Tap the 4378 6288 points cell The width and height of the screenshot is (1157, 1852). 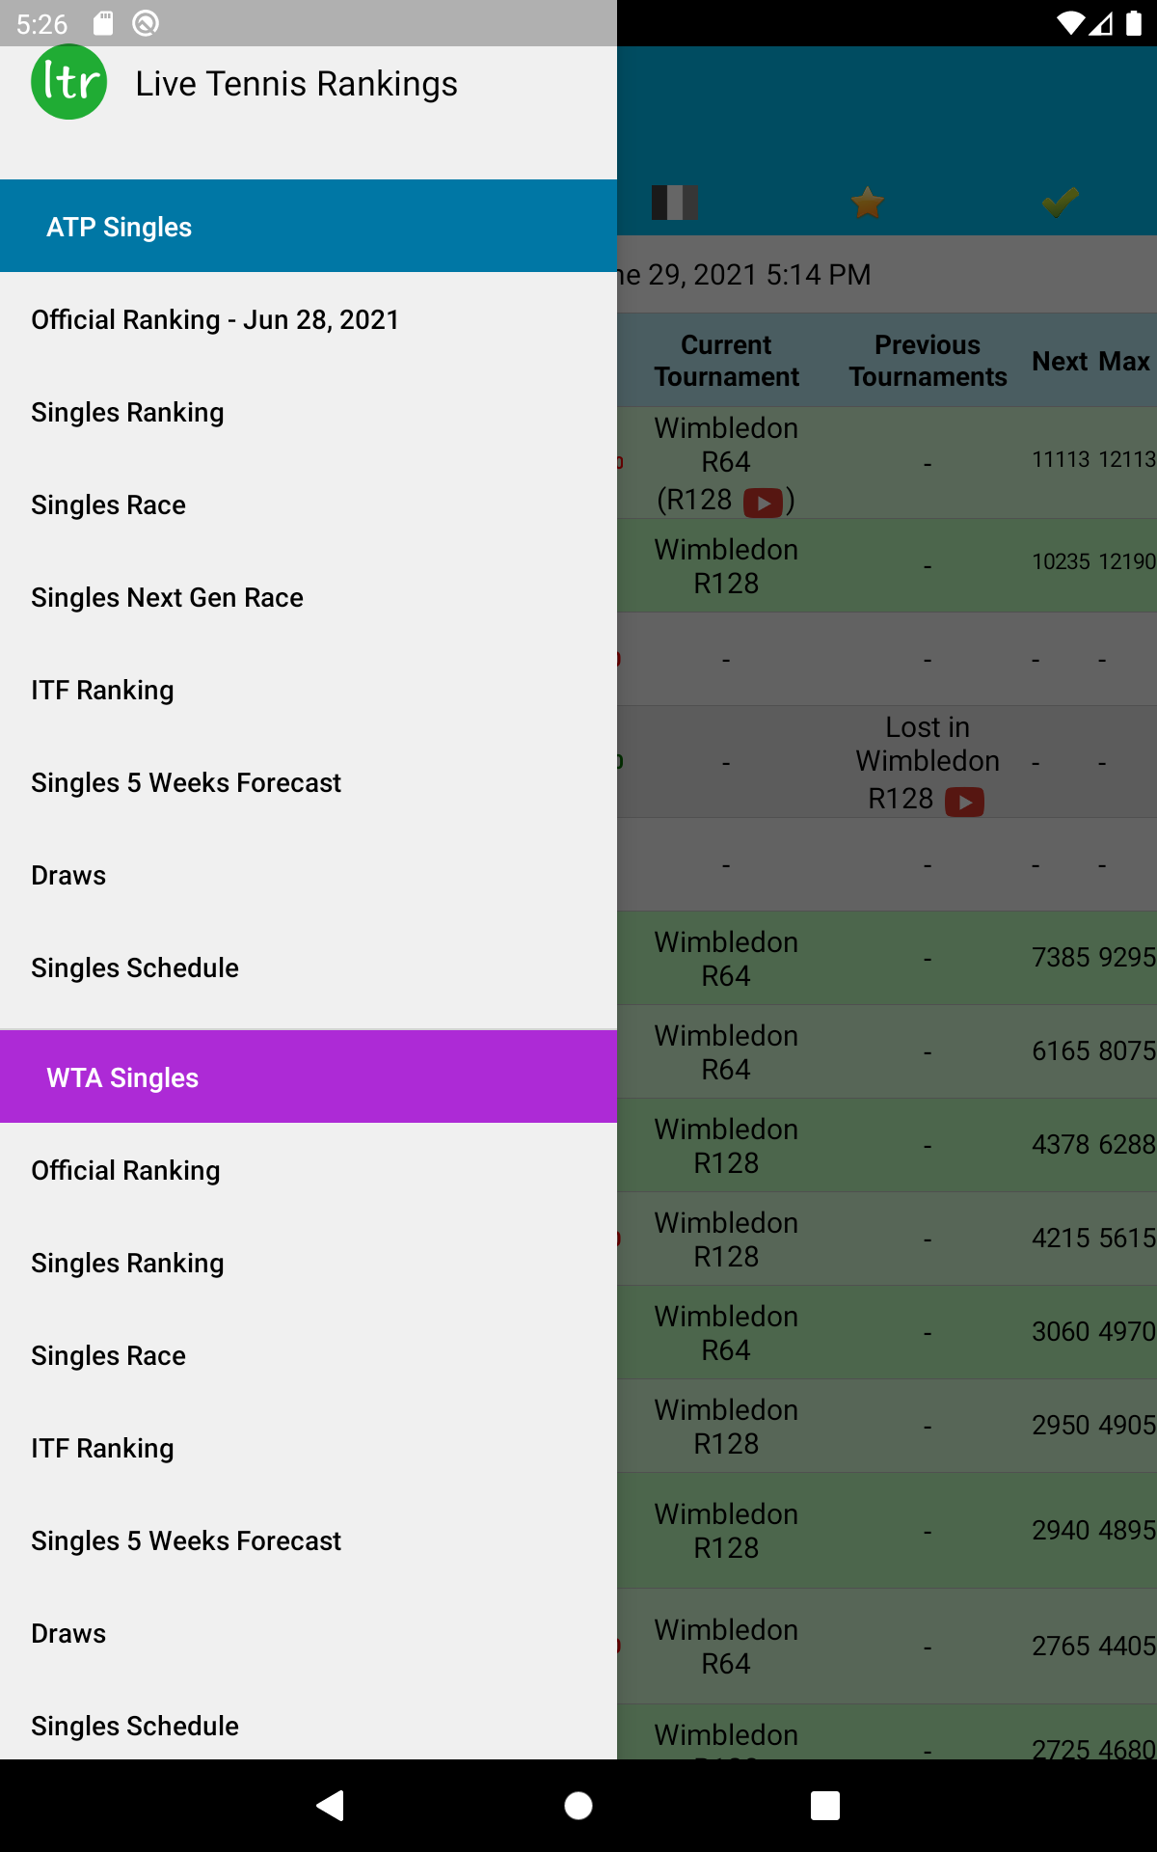tap(1093, 1144)
